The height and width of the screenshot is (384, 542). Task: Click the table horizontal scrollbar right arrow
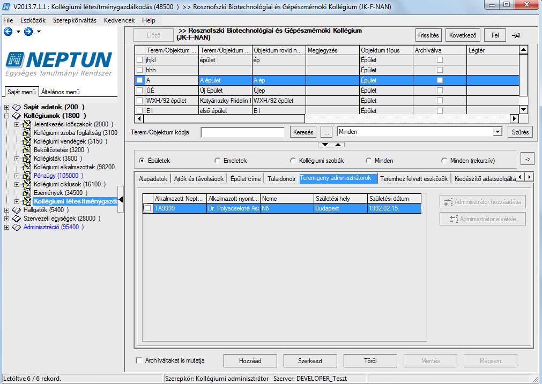click(x=514, y=118)
